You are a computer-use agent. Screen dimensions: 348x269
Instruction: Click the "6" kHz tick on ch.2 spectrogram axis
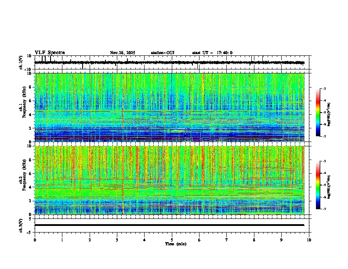pos(31,174)
